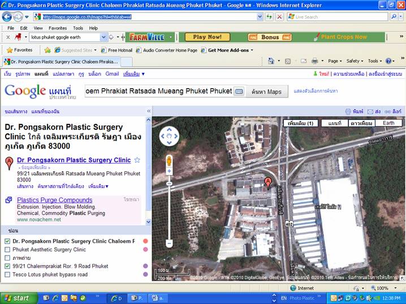Screen dimensions: 406x304
Task: Open the Safety menu dropdown
Action: 355,61
